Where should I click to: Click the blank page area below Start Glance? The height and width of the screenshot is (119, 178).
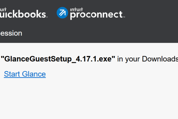(x=89, y=98)
